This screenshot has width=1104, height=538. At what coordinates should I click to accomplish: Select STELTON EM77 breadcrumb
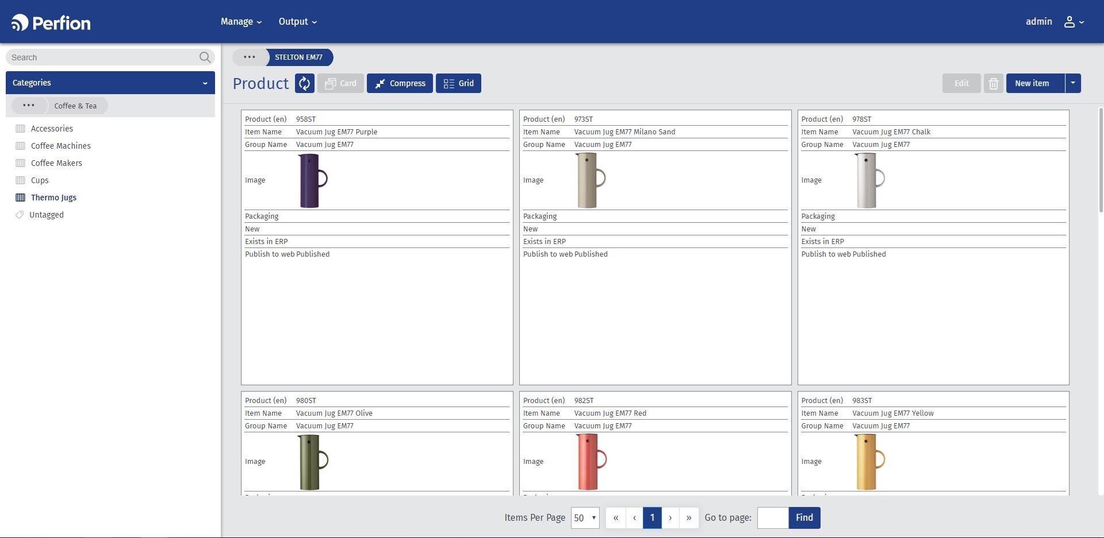(x=299, y=57)
